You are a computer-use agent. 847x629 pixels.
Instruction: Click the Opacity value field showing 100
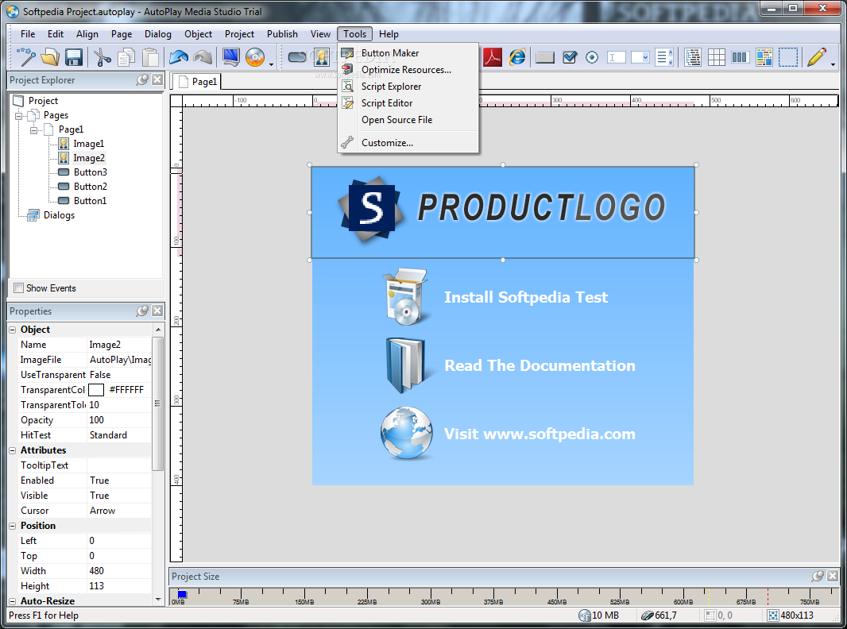pyautogui.click(x=119, y=420)
